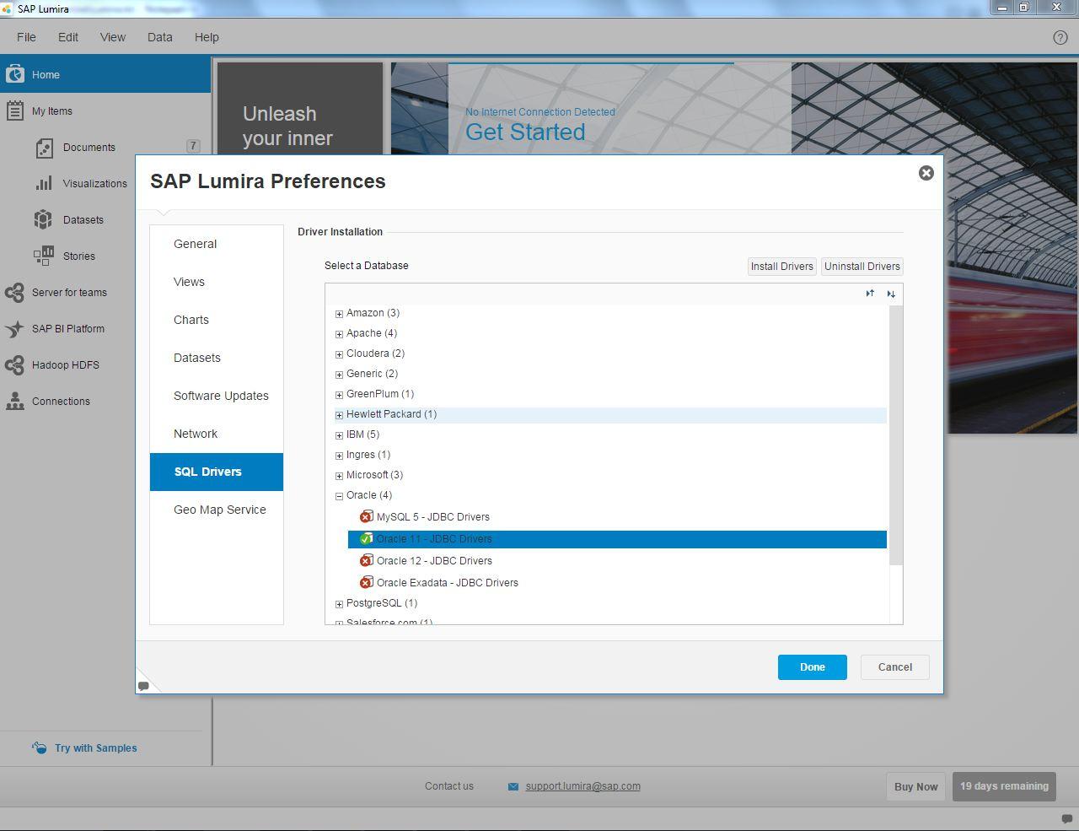Open the View menu
The width and height of the screenshot is (1079, 831).
click(113, 37)
